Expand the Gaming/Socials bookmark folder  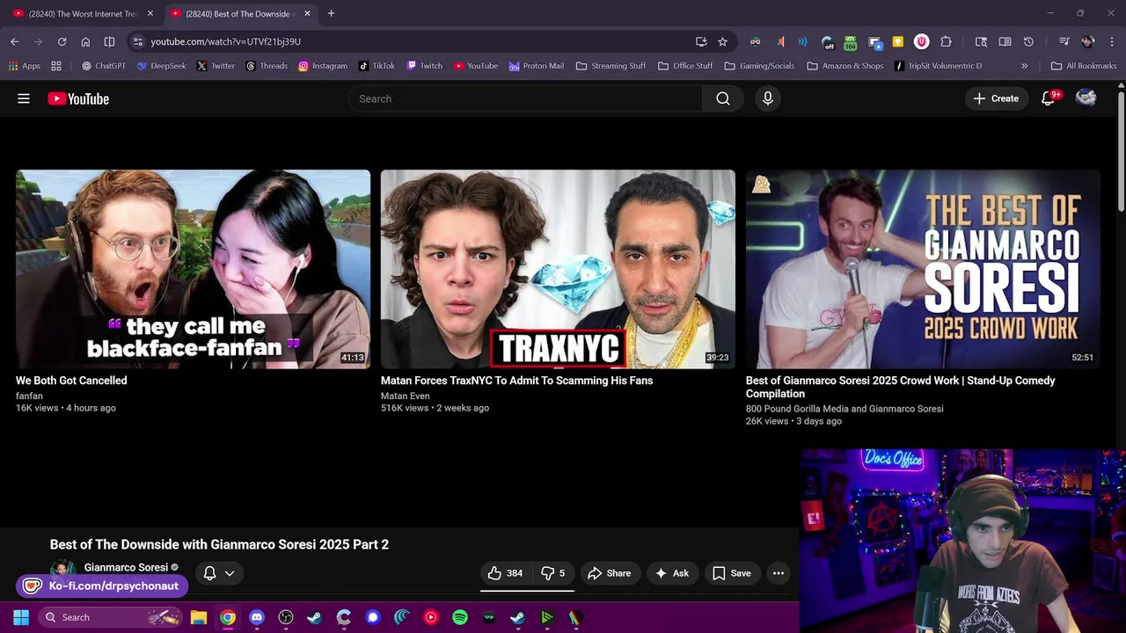(x=758, y=66)
